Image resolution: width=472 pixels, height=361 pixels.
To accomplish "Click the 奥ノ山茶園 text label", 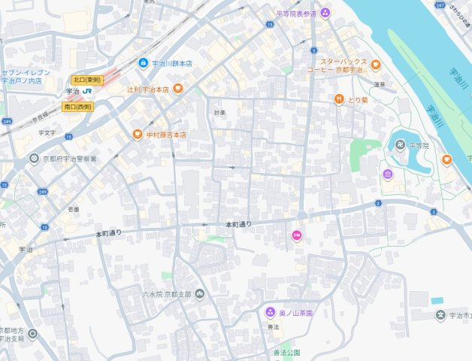I will [296, 313].
